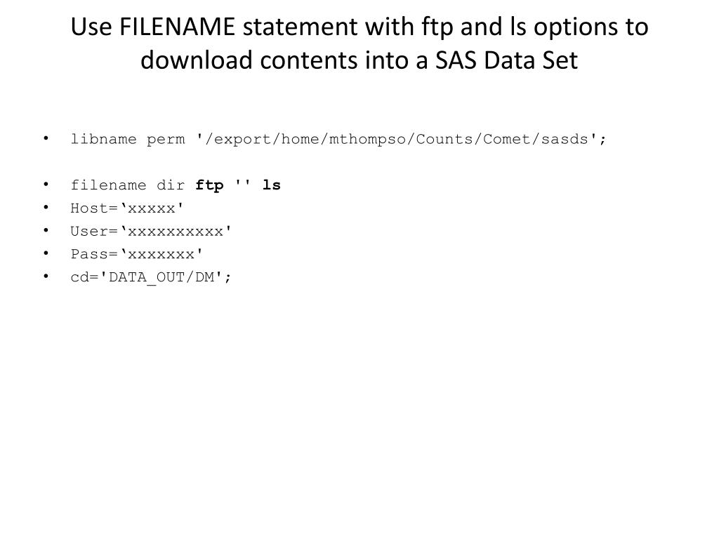
Task: Click the cd='DATA_OUT/DM'; line
Action: (x=151, y=278)
